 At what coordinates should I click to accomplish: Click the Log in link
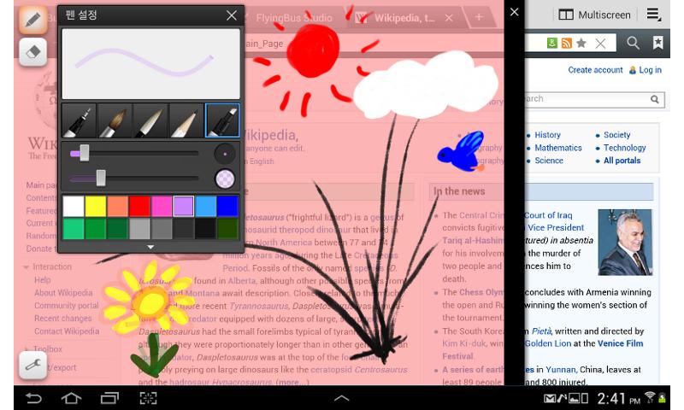click(x=650, y=70)
